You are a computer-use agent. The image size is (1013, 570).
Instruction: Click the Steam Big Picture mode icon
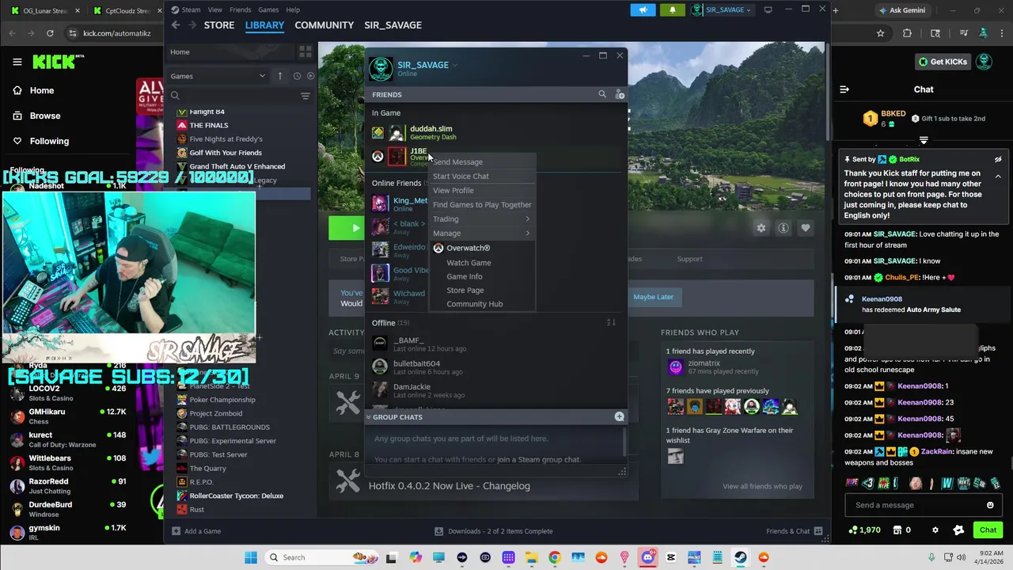[768, 9]
